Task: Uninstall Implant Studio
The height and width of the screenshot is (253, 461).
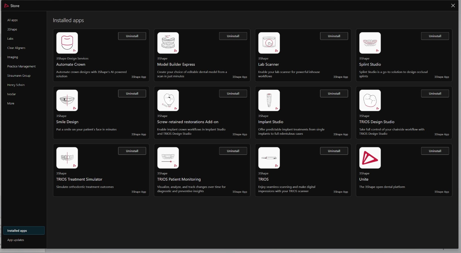Action: (x=334, y=93)
